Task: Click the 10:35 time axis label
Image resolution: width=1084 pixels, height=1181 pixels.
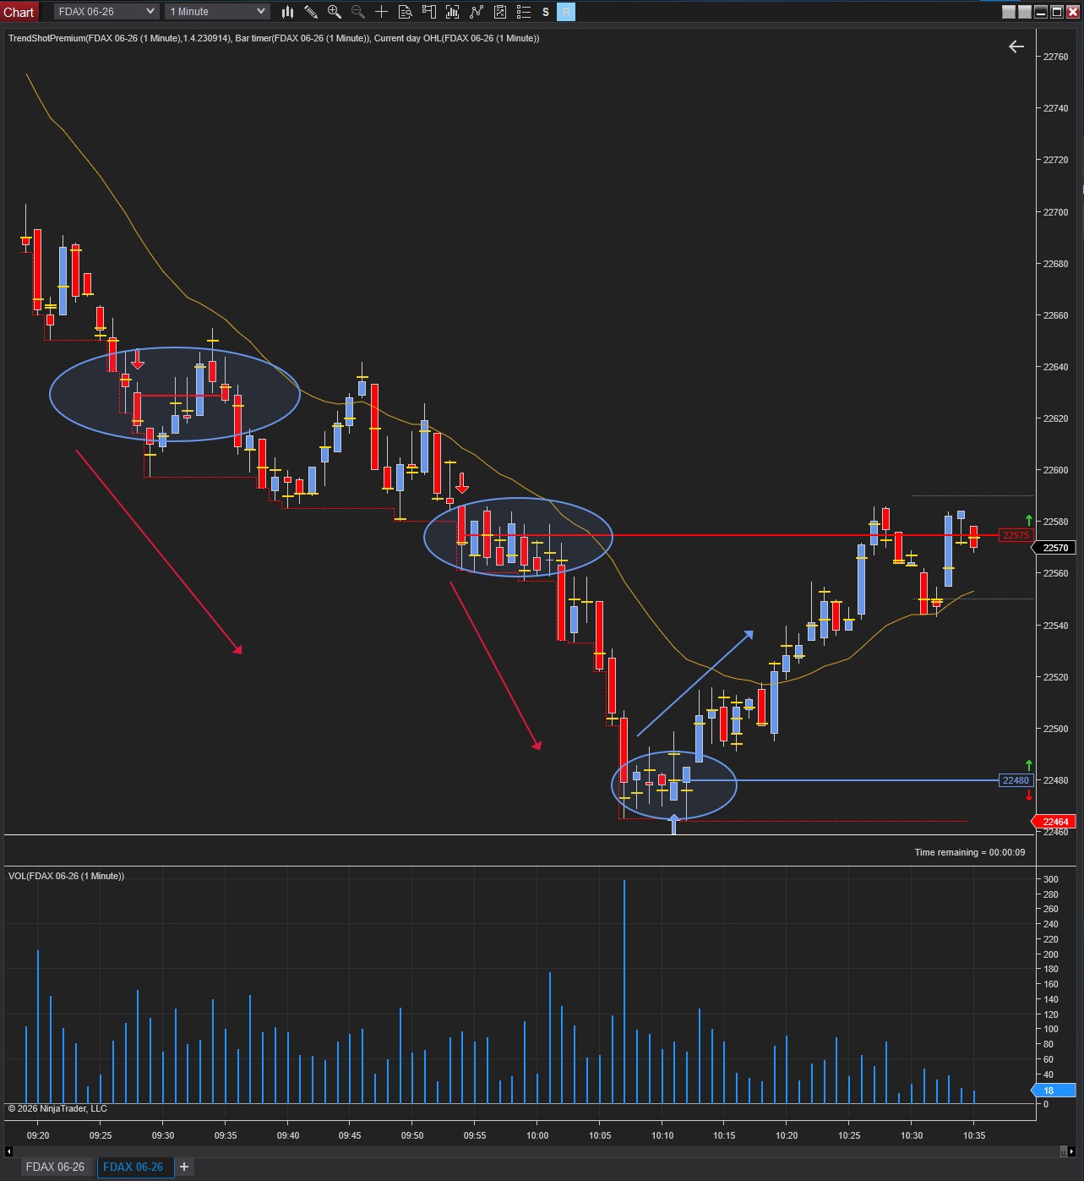Action: coord(974,1135)
